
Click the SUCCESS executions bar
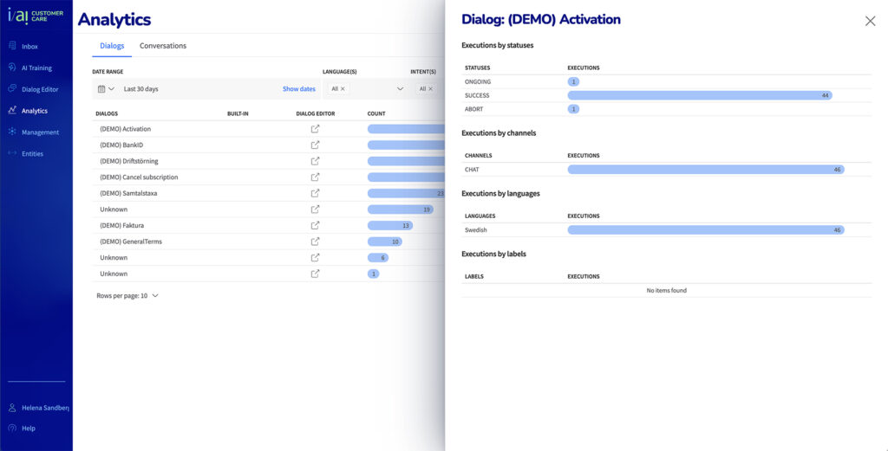click(x=699, y=95)
